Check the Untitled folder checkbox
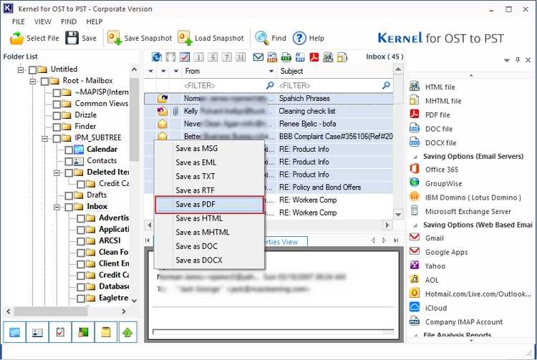 (x=32, y=70)
